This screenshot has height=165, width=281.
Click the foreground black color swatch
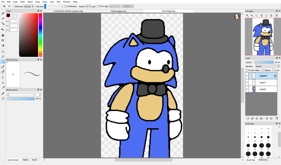pos(8,15)
